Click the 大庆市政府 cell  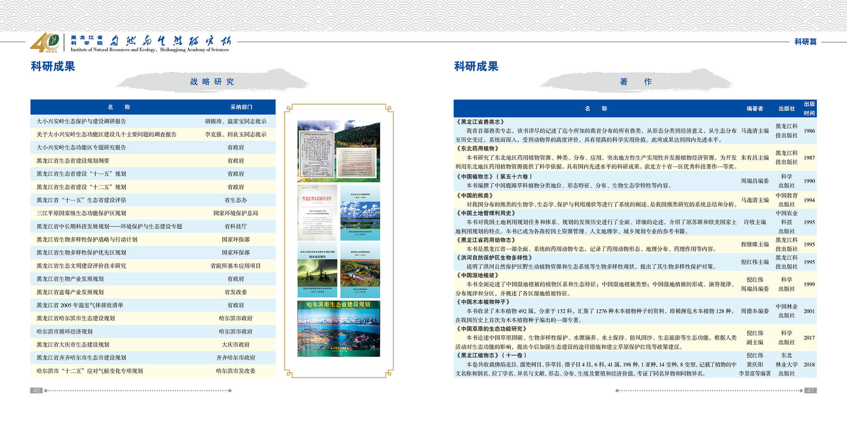(235, 345)
